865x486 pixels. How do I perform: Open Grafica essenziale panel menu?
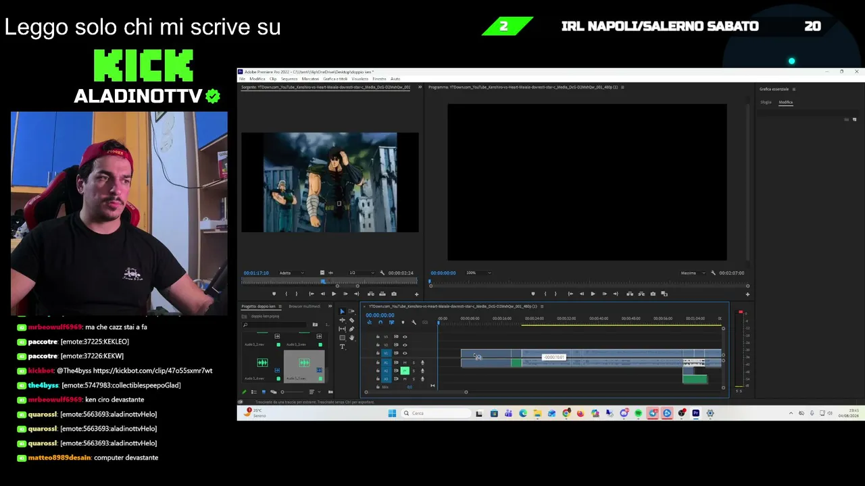(794, 89)
